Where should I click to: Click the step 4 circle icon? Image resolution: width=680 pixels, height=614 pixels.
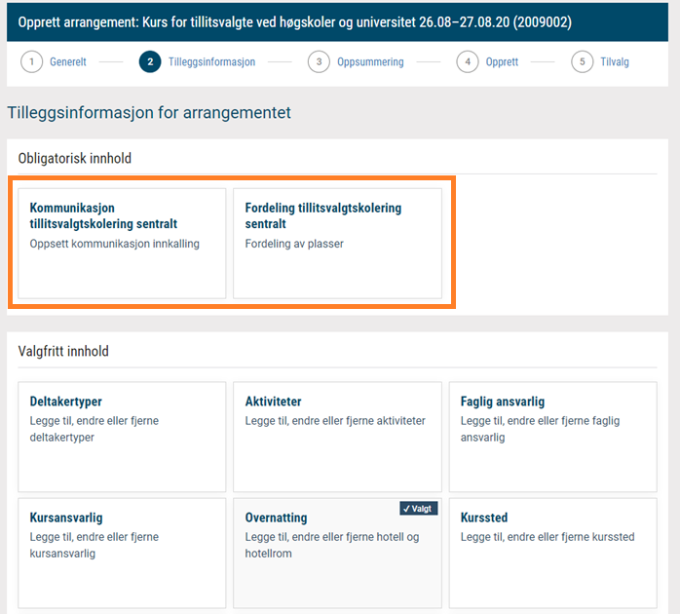468,61
